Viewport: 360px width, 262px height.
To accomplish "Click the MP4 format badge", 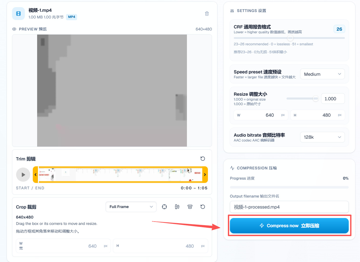I will coord(72,17).
